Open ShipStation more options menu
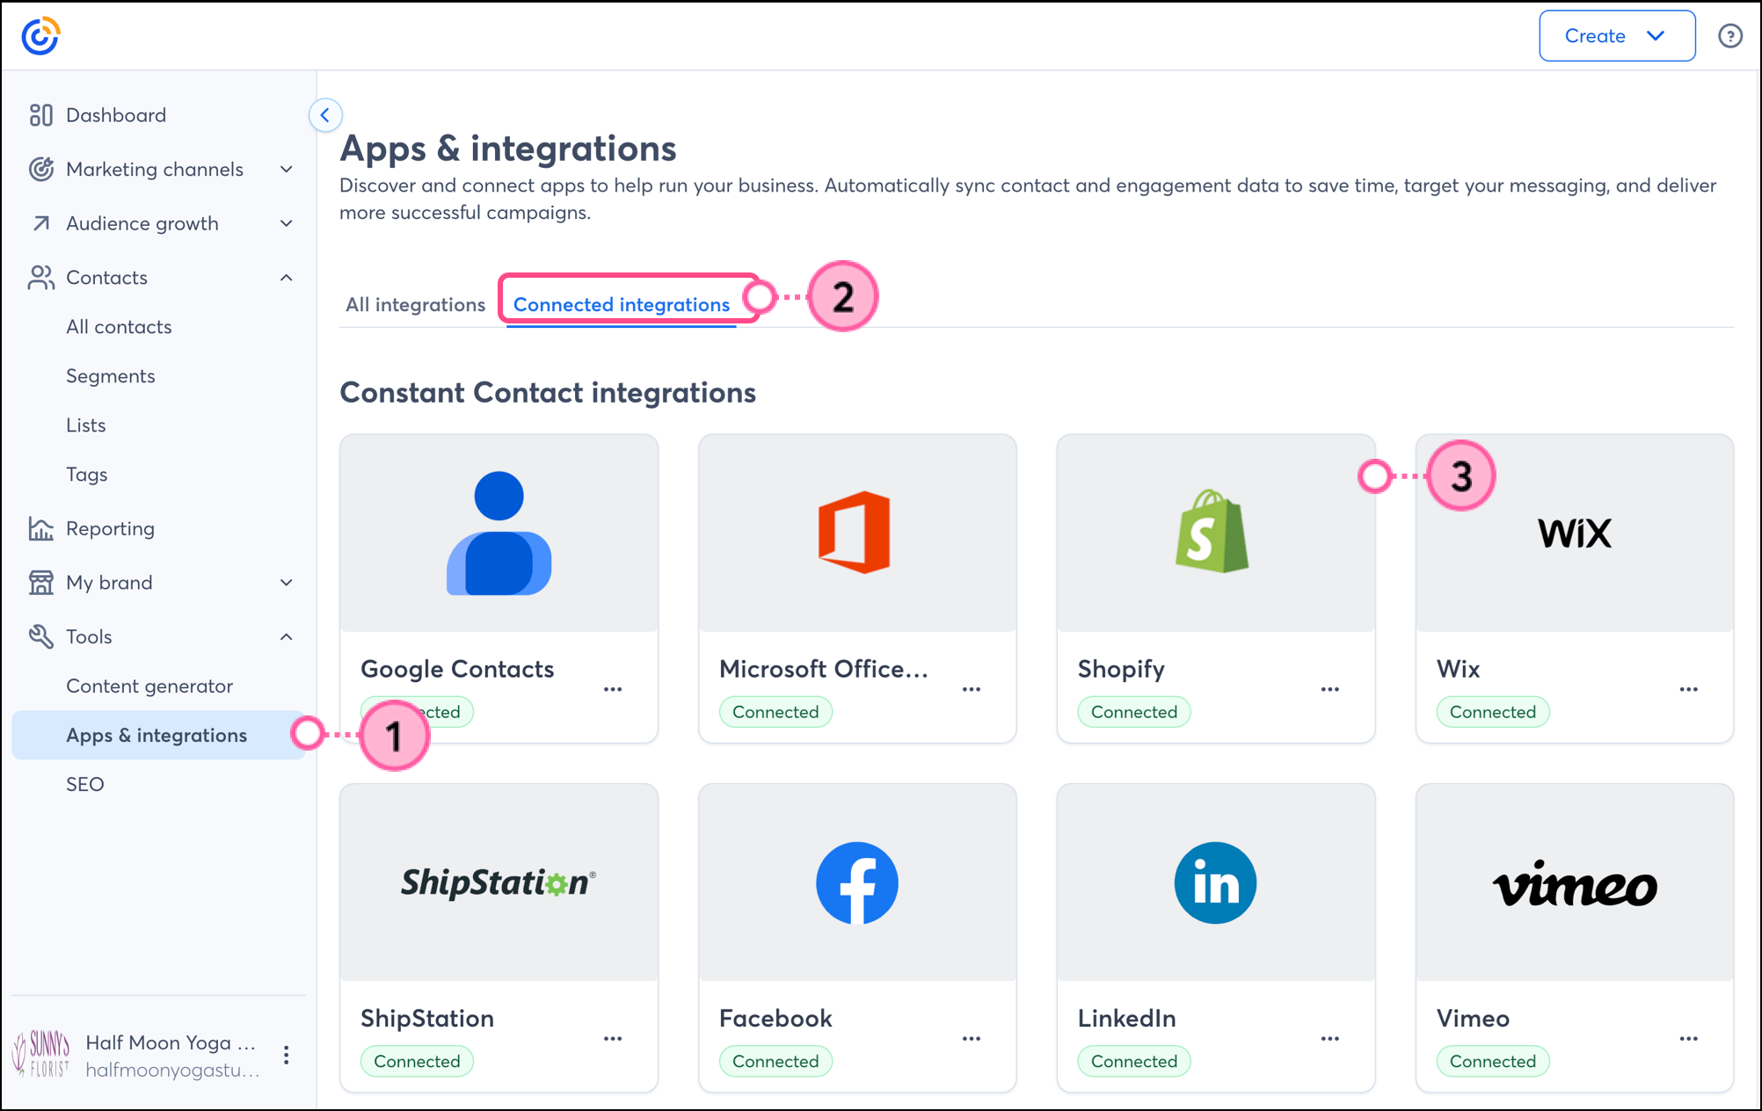 613,1039
